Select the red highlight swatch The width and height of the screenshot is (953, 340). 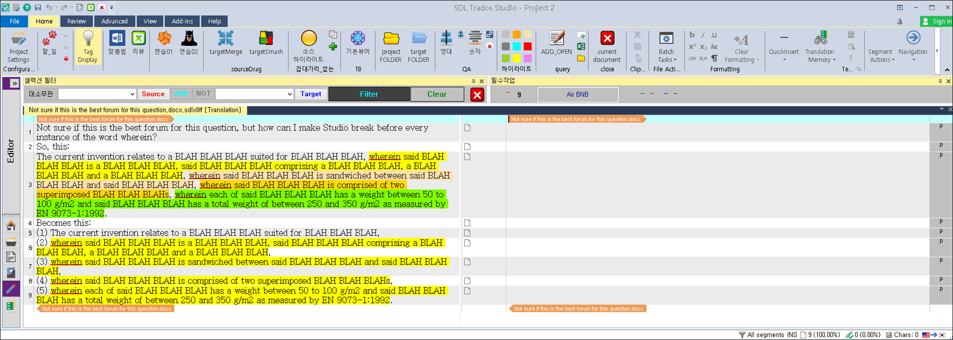click(527, 47)
